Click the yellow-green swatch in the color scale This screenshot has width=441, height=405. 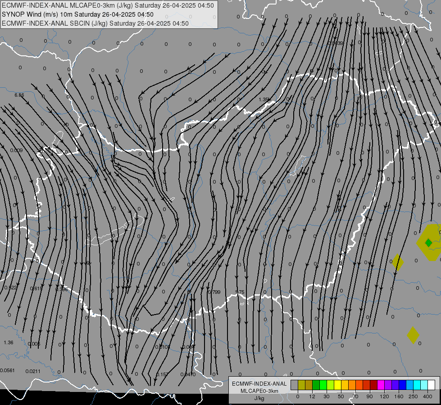(x=331, y=385)
